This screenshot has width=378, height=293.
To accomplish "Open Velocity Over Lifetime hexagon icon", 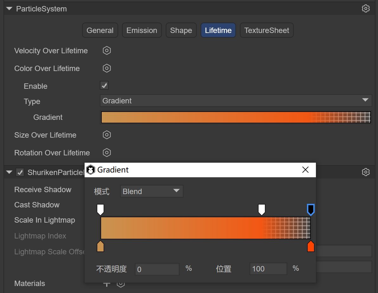I will [x=107, y=50].
